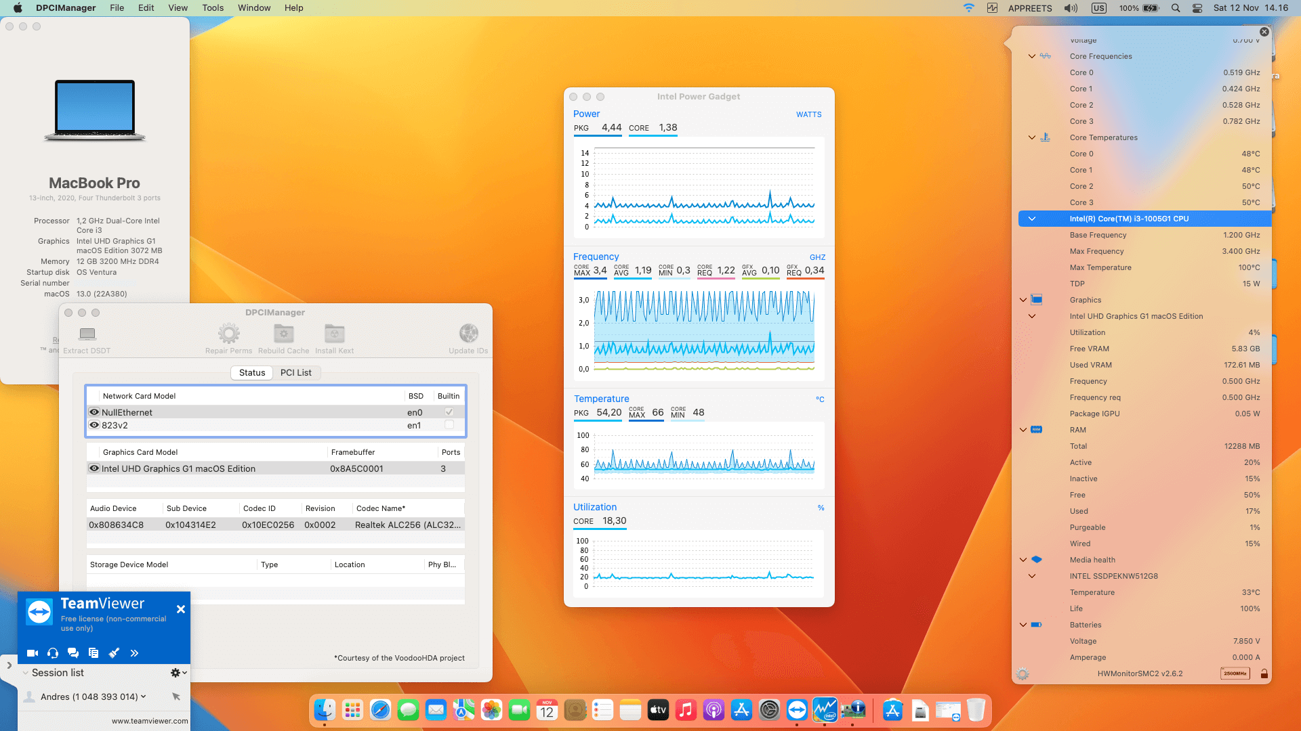Open the Tools menu
The width and height of the screenshot is (1301, 731).
[x=212, y=8]
